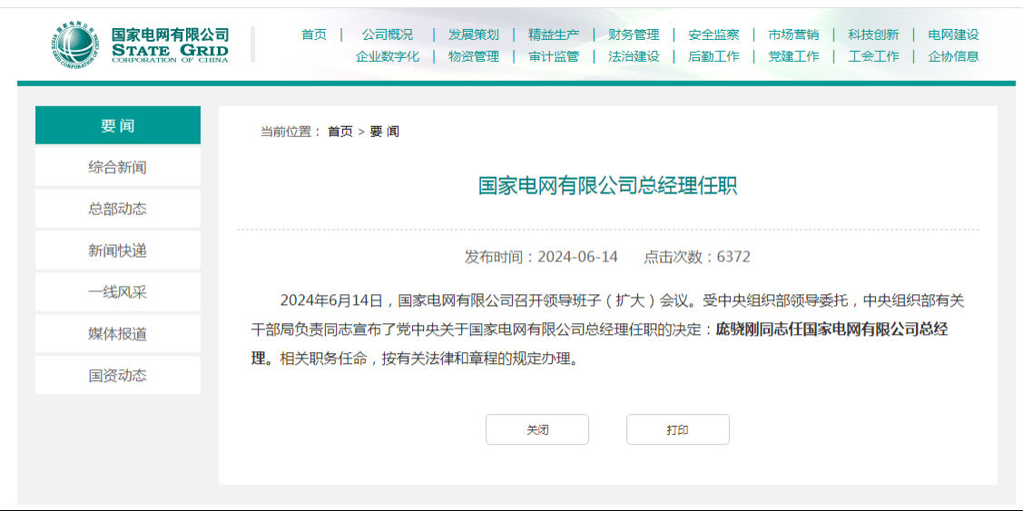Click the bold text 庞骁刚同志任国家电网有限公司总经
The height and width of the screenshot is (511, 1023).
tap(832, 329)
